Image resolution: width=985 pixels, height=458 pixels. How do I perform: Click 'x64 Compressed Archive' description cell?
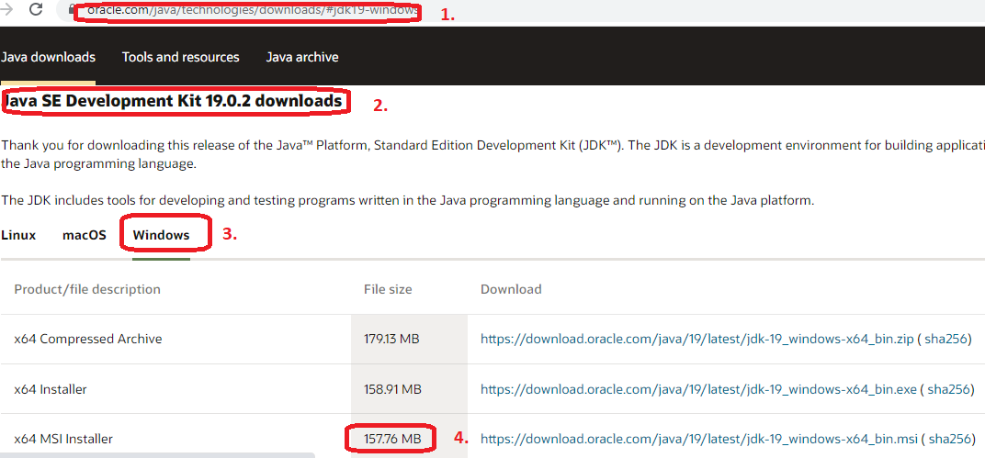(x=175, y=339)
